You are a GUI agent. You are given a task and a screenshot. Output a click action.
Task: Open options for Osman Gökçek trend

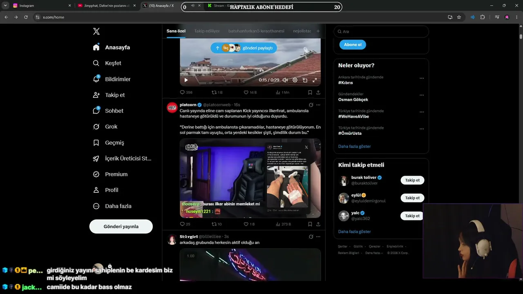point(422,95)
